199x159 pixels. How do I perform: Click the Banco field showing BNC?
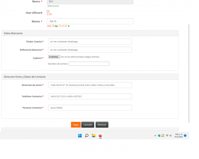point(90,2)
